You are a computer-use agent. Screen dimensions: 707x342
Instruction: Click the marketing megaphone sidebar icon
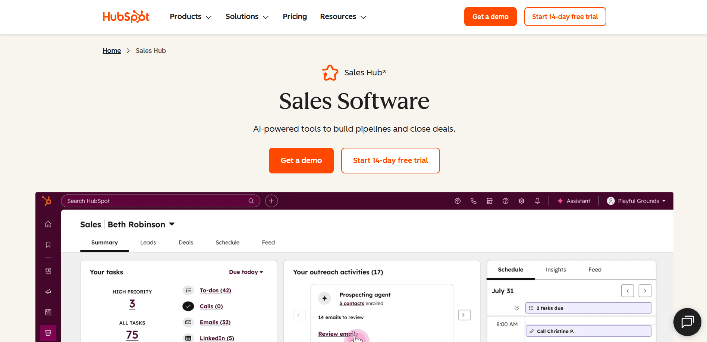point(48,292)
